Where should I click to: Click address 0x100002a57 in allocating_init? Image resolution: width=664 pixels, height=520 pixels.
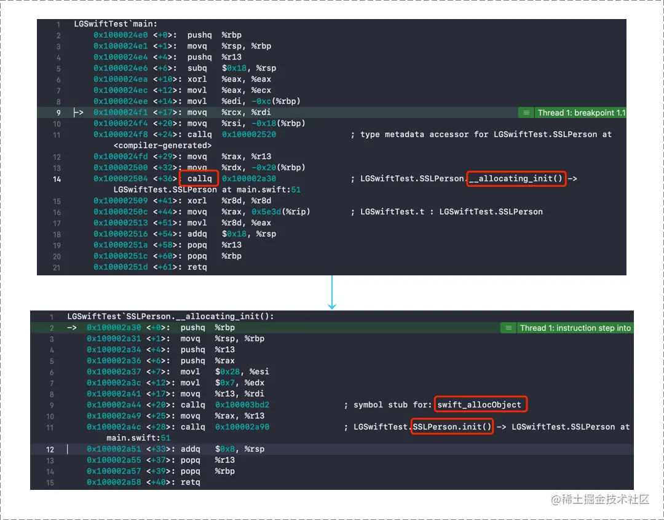(x=114, y=471)
